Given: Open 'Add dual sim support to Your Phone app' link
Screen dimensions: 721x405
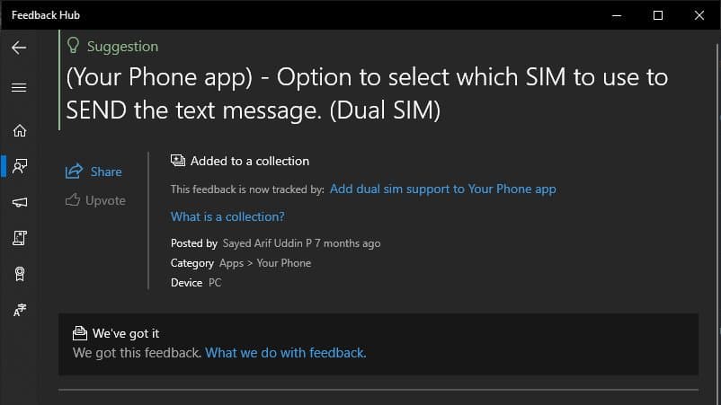Looking at the screenshot, I should click(x=442, y=189).
